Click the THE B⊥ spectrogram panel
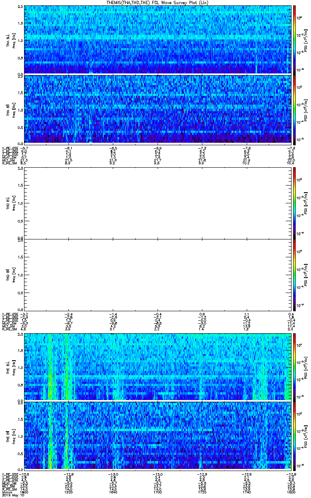Image resolution: width=311 pixels, height=498 pixels. pyautogui.click(x=157, y=367)
